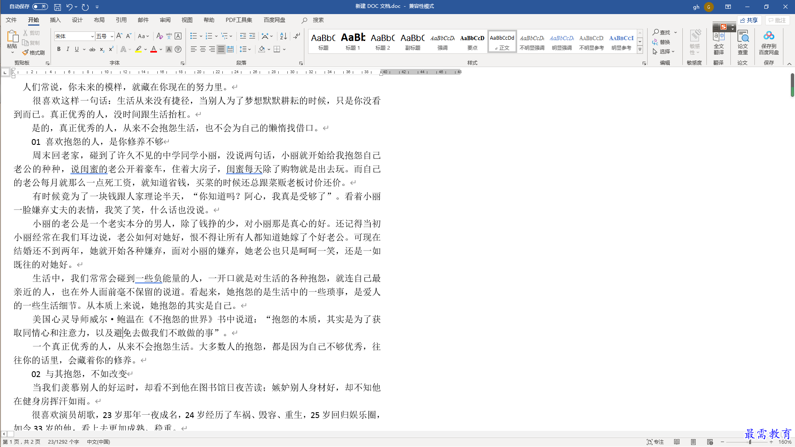Screen dimensions: 795x447
Task: Switch to the PDF工具集 tab
Action: click(x=238, y=20)
